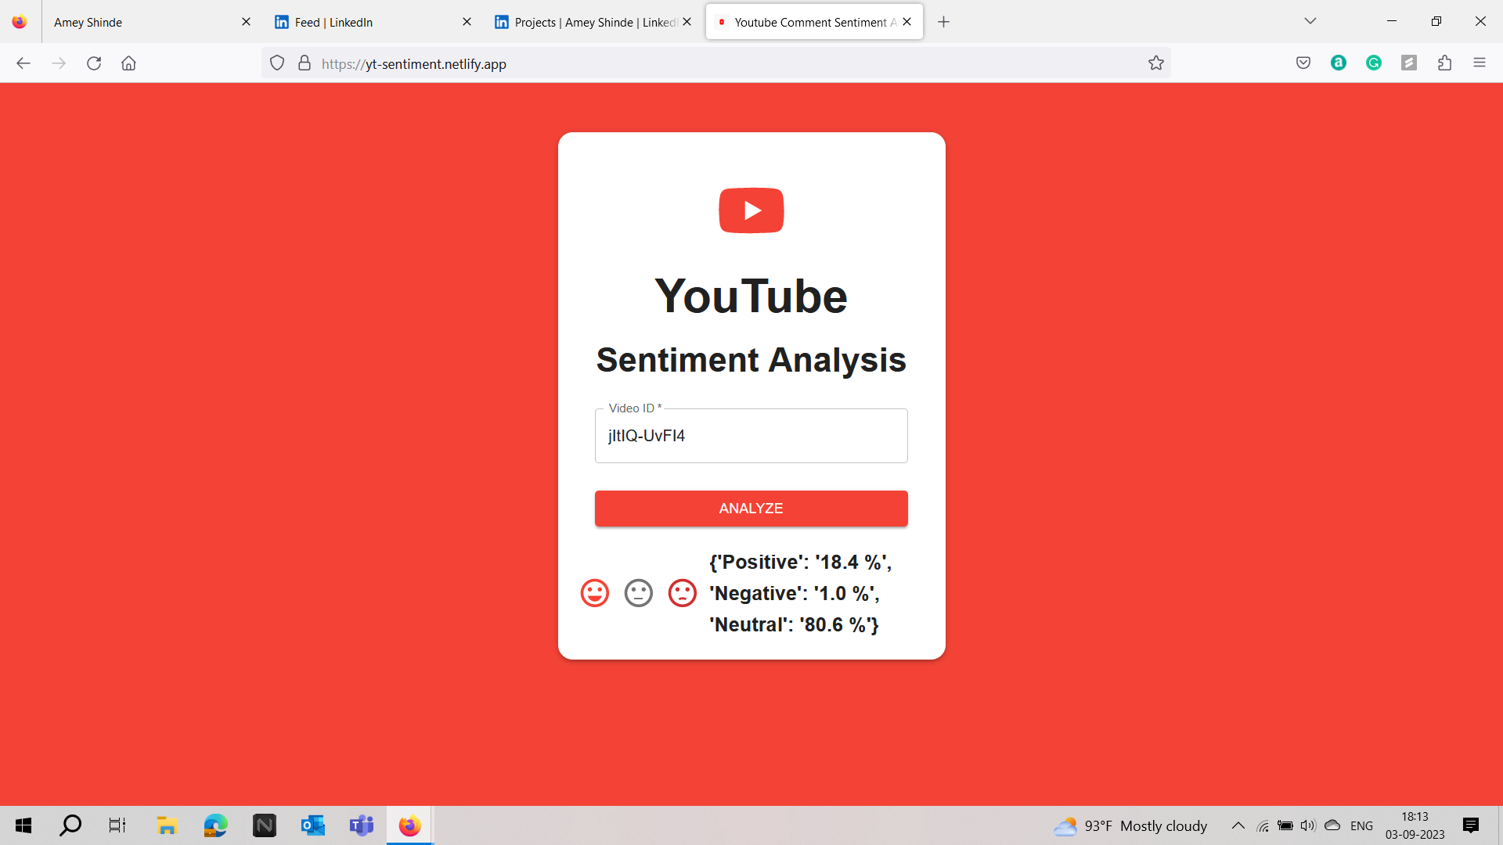Image resolution: width=1503 pixels, height=845 pixels.
Task: Click the ANALYZE button
Action: tap(751, 509)
